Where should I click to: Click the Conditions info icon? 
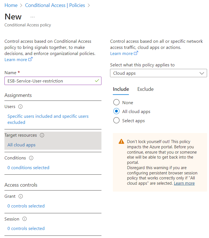click(x=31, y=158)
